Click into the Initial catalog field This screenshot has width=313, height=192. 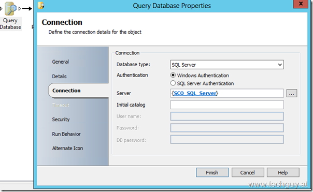[227, 105]
